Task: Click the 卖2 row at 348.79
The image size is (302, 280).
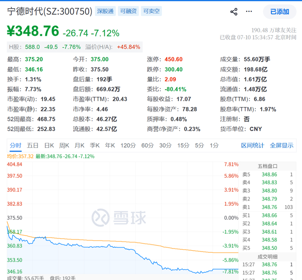Action: [x=267, y=199]
